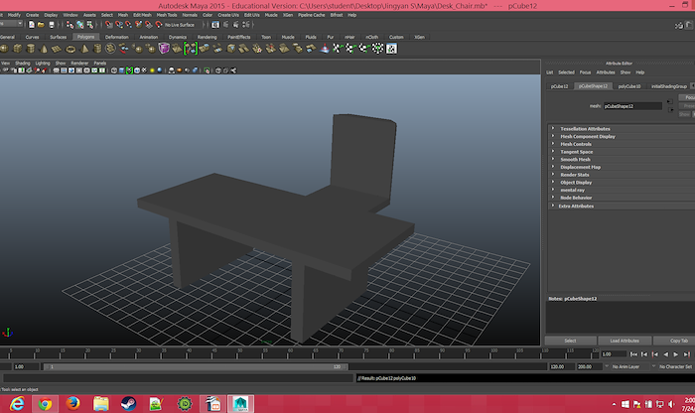Click frame 60 on the time slider
The image size is (695, 413).
tap(290, 353)
